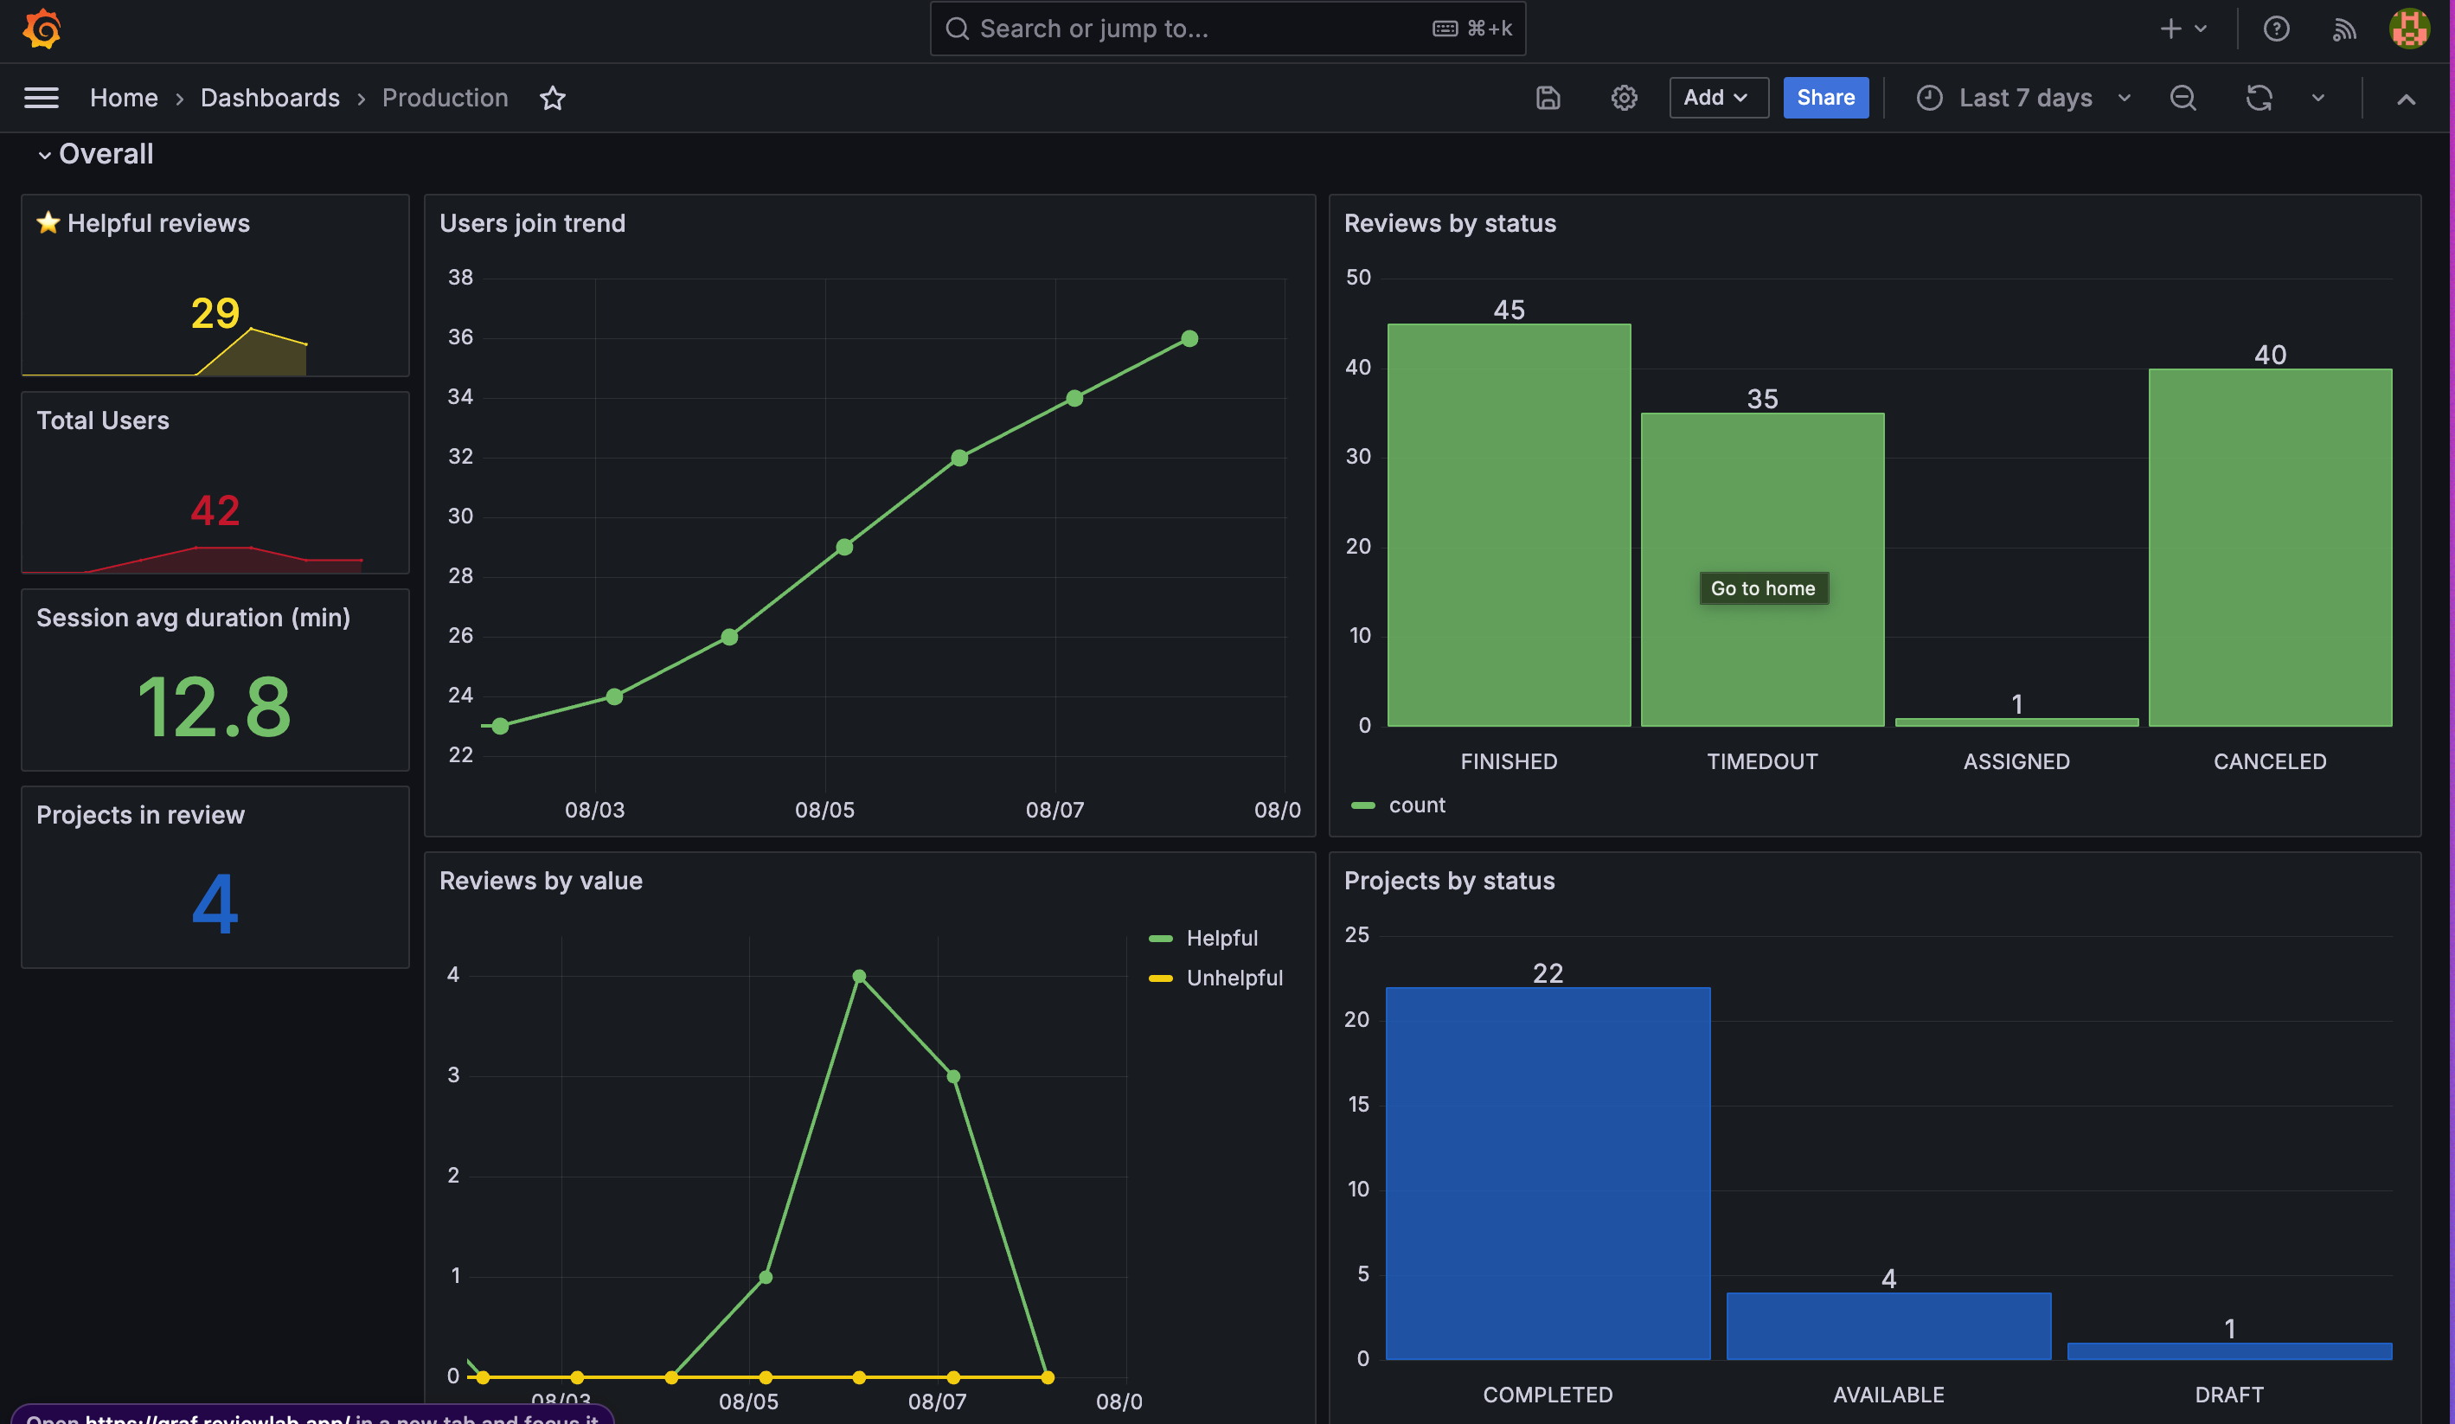Go to Dashboards breadcrumb link

point(270,98)
